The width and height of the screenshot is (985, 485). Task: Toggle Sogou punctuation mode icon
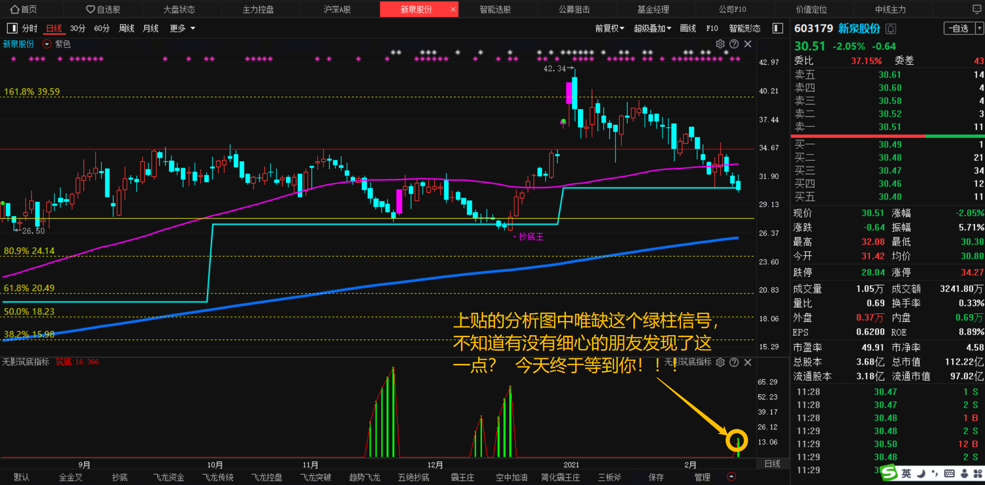click(x=935, y=474)
